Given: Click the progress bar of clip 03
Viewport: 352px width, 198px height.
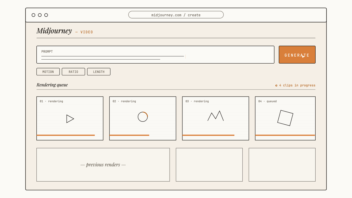Looking at the screenshot, I should tap(208, 135).
